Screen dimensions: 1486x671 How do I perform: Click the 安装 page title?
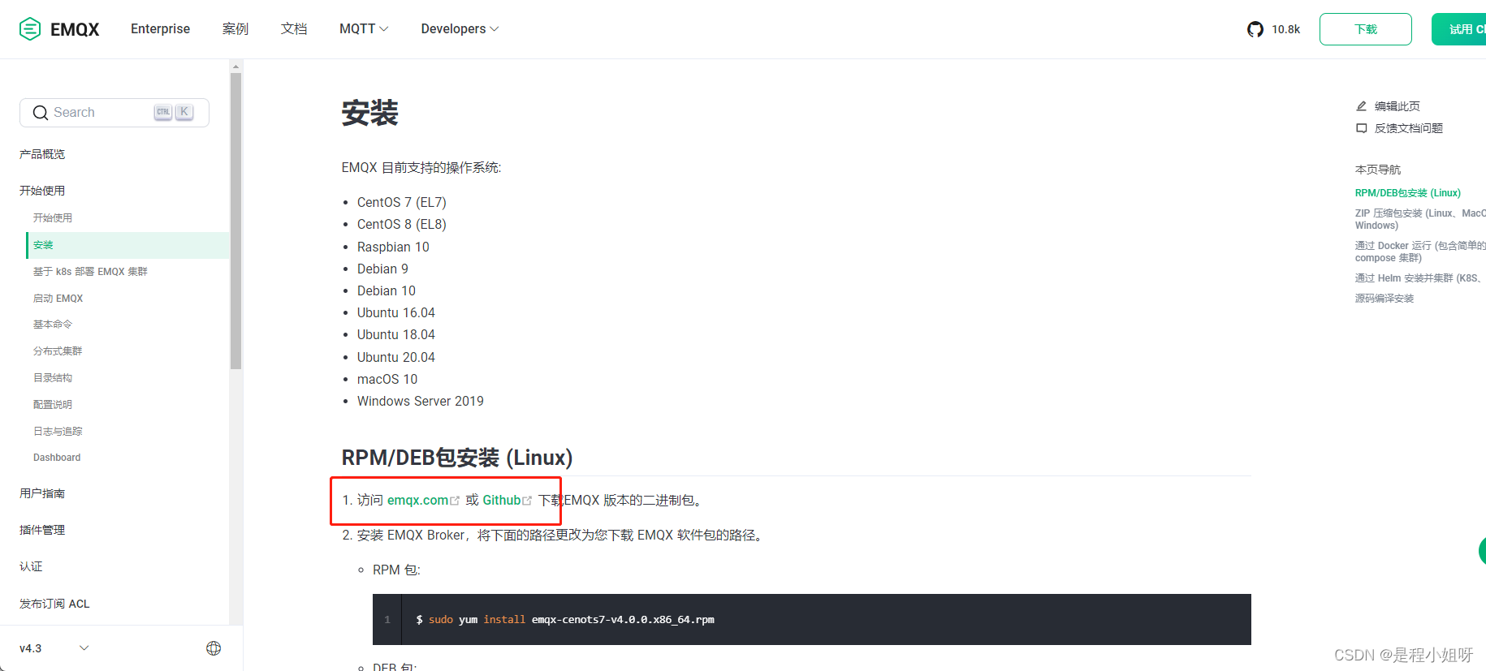370,113
